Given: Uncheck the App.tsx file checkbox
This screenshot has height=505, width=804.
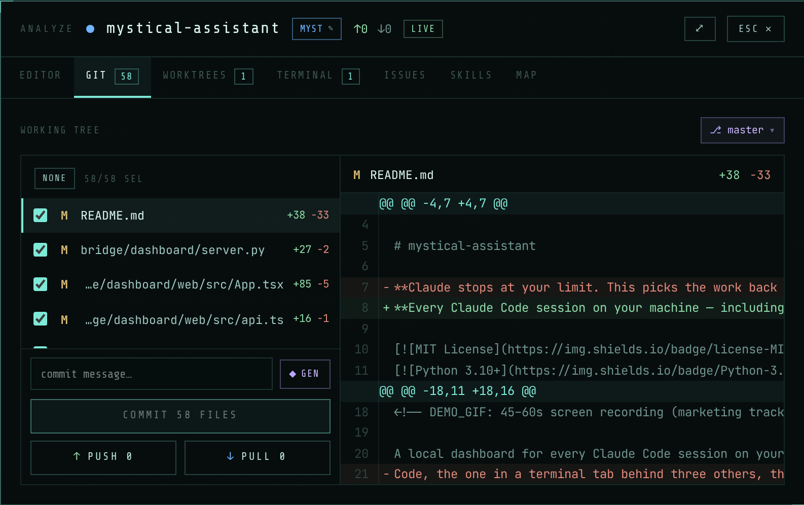Looking at the screenshot, I should point(41,284).
